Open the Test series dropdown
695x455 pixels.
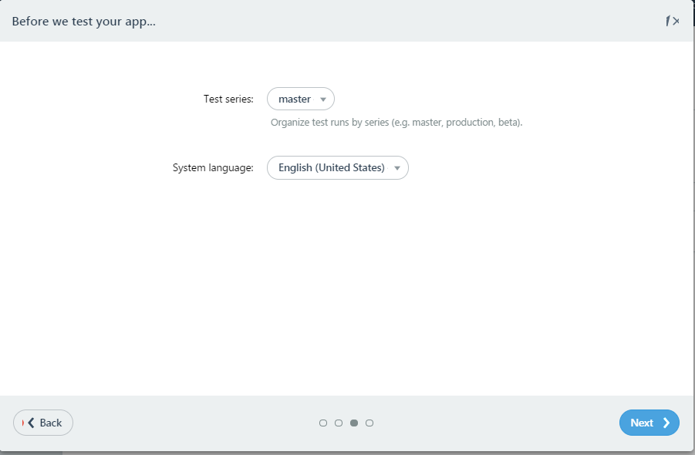point(301,99)
